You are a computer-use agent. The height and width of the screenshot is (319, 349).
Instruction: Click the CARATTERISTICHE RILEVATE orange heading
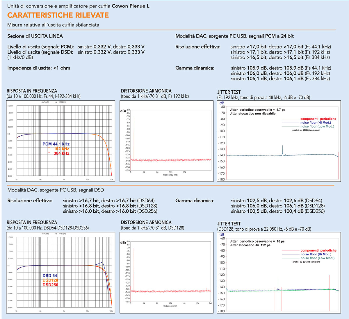click(x=58, y=15)
